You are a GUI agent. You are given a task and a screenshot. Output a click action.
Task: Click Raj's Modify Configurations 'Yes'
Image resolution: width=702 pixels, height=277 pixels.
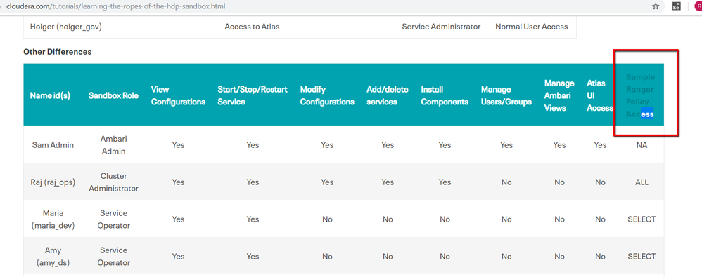pos(327,182)
